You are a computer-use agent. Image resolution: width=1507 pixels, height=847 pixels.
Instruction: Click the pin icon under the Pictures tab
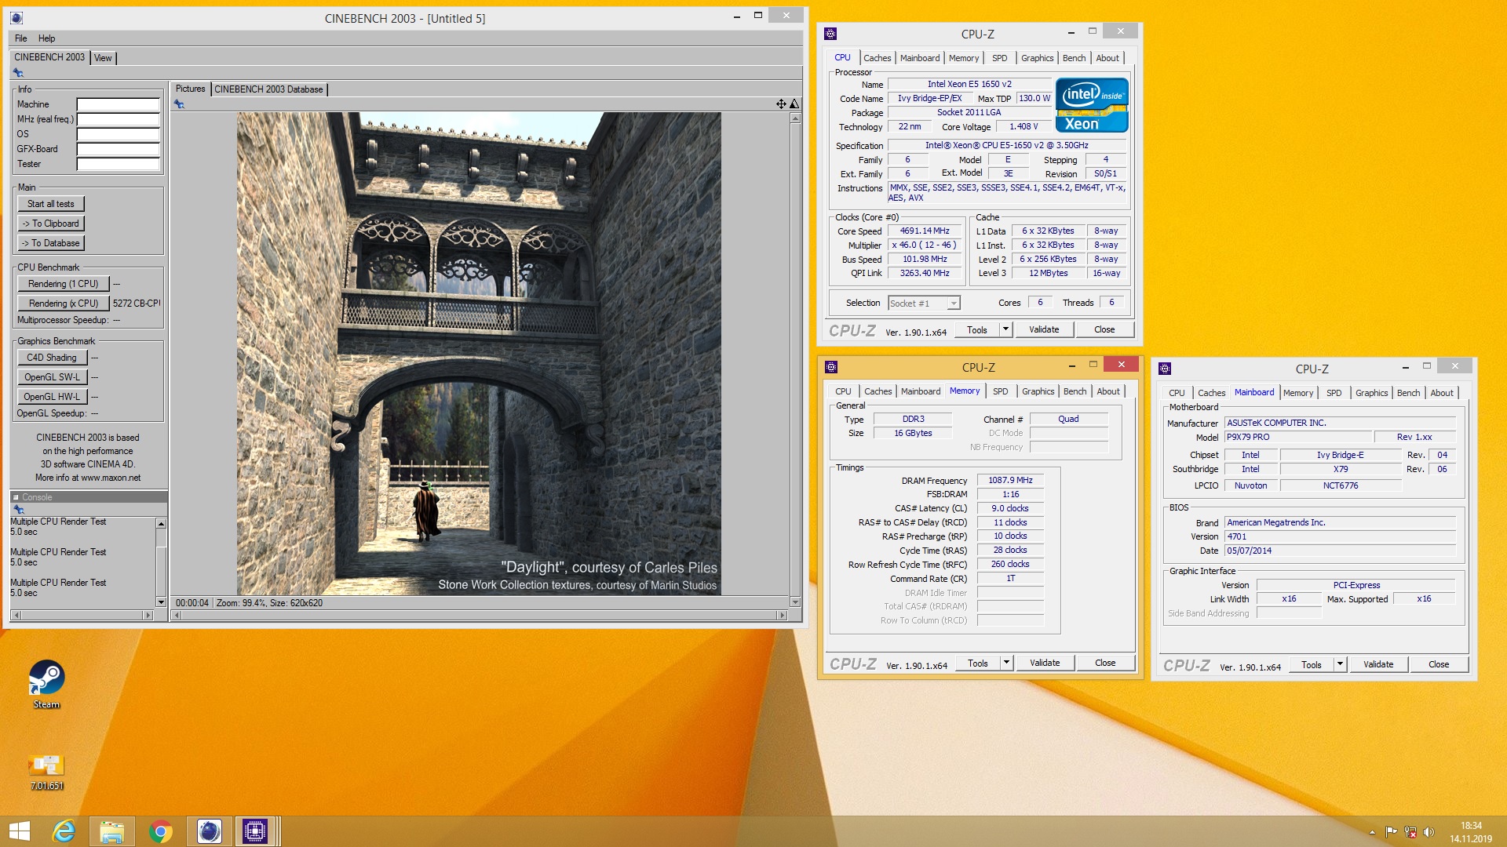(x=179, y=104)
